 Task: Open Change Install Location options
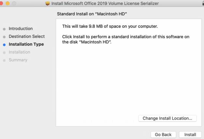(x=167, y=118)
